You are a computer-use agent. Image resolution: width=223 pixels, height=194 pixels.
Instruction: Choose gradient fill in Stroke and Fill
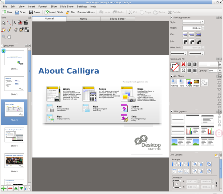click(195, 64)
